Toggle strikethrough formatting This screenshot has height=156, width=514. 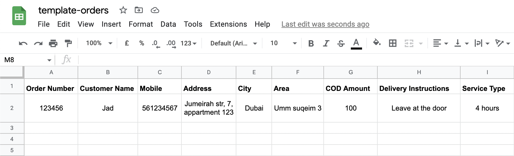[x=341, y=44]
